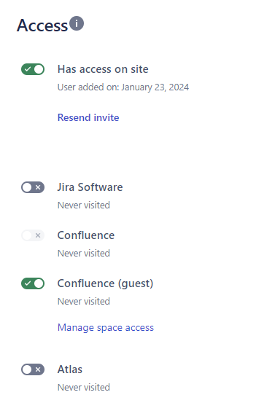The height and width of the screenshot is (419, 275).
Task: Disable the Has access on site toggle
Action: click(x=33, y=69)
